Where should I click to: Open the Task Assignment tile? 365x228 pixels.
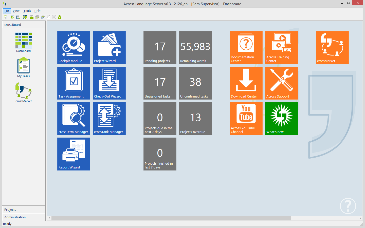click(x=74, y=83)
